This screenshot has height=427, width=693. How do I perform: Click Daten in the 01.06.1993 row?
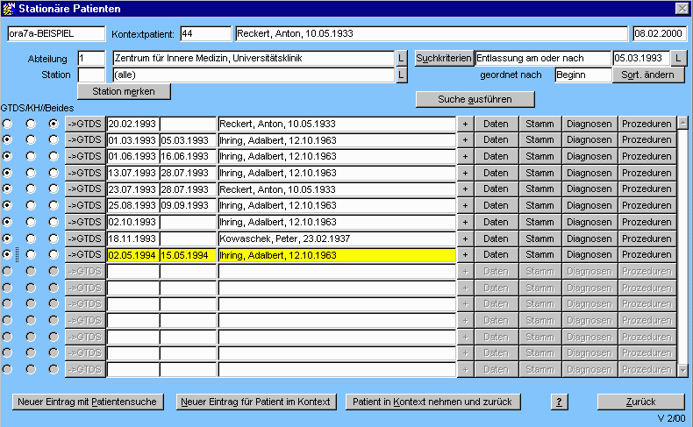coord(496,156)
